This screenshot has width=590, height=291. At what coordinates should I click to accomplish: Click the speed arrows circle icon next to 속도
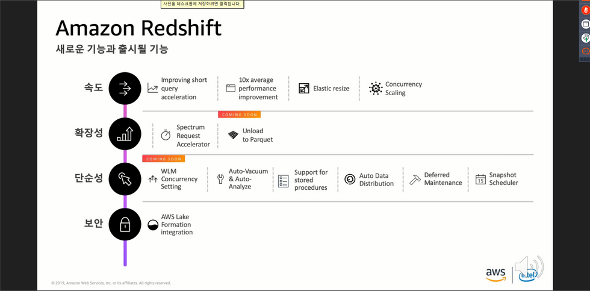[125, 89]
